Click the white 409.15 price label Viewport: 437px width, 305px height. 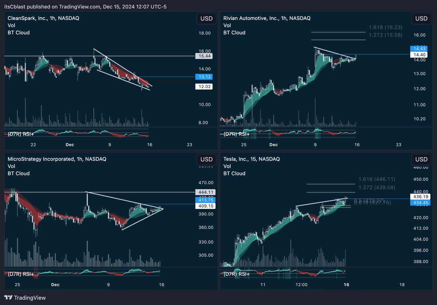click(206, 206)
